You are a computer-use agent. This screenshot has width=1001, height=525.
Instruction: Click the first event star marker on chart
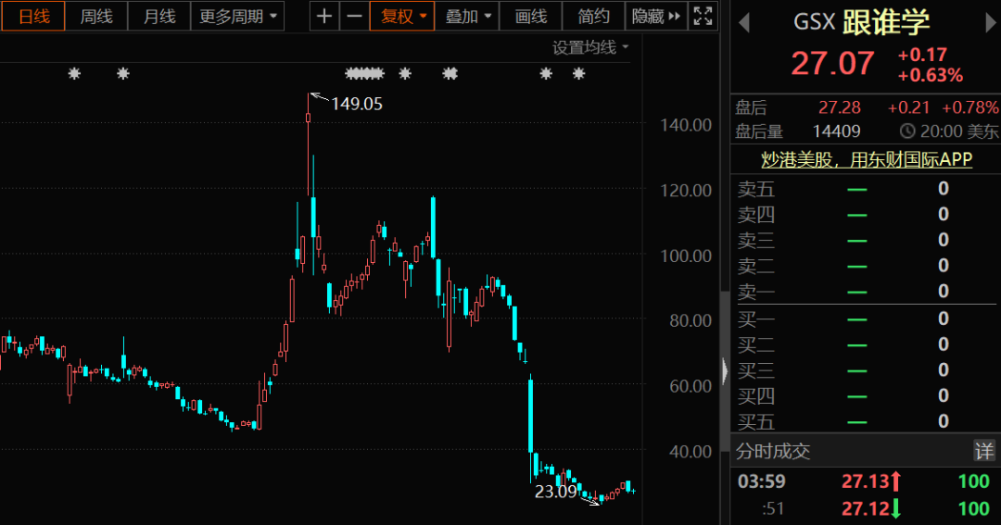[75, 74]
